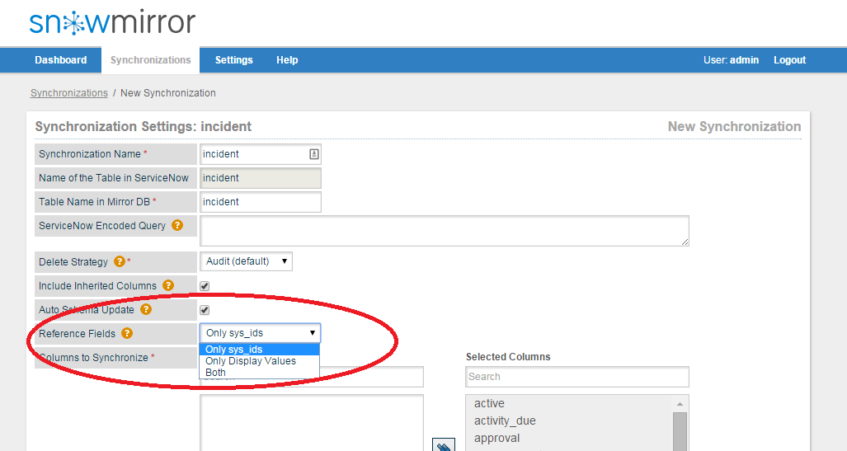Click the ServiceNow Encoded Query textarea
The width and height of the screenshot is (847, 451).
pyautogui.click(x=445, y=231)
